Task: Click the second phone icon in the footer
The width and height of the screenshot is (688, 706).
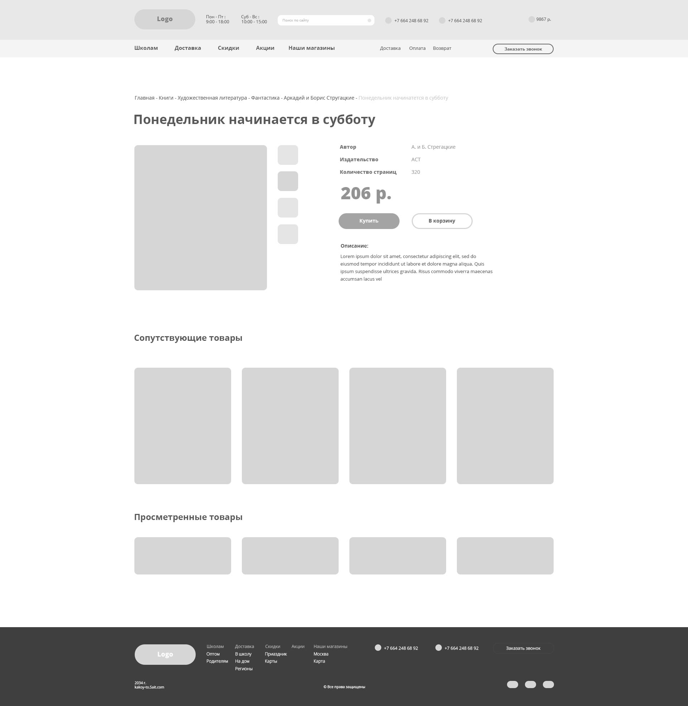Action: (x=438, y=648)
